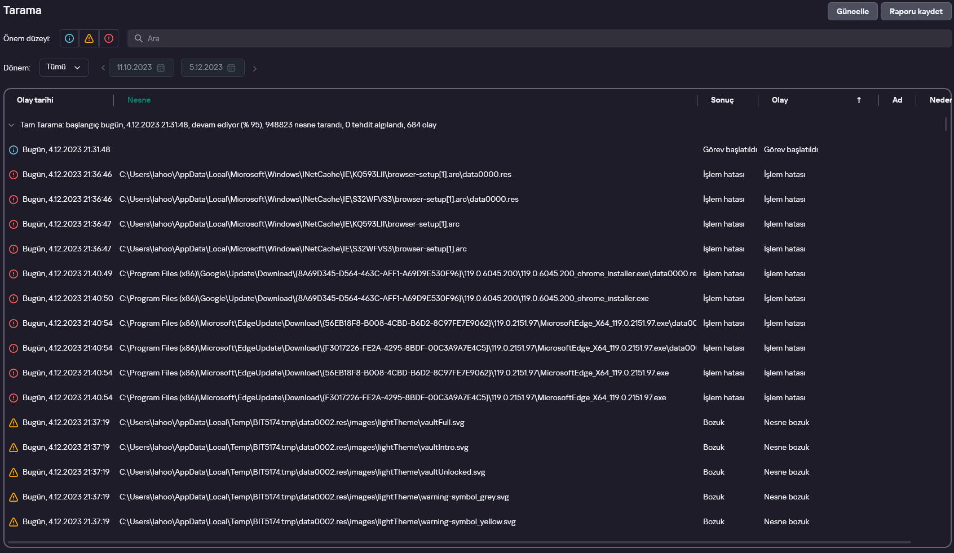Click warning icon of vaultFull.svg row
The image size is (954, 553).
(x=14, y=423)
